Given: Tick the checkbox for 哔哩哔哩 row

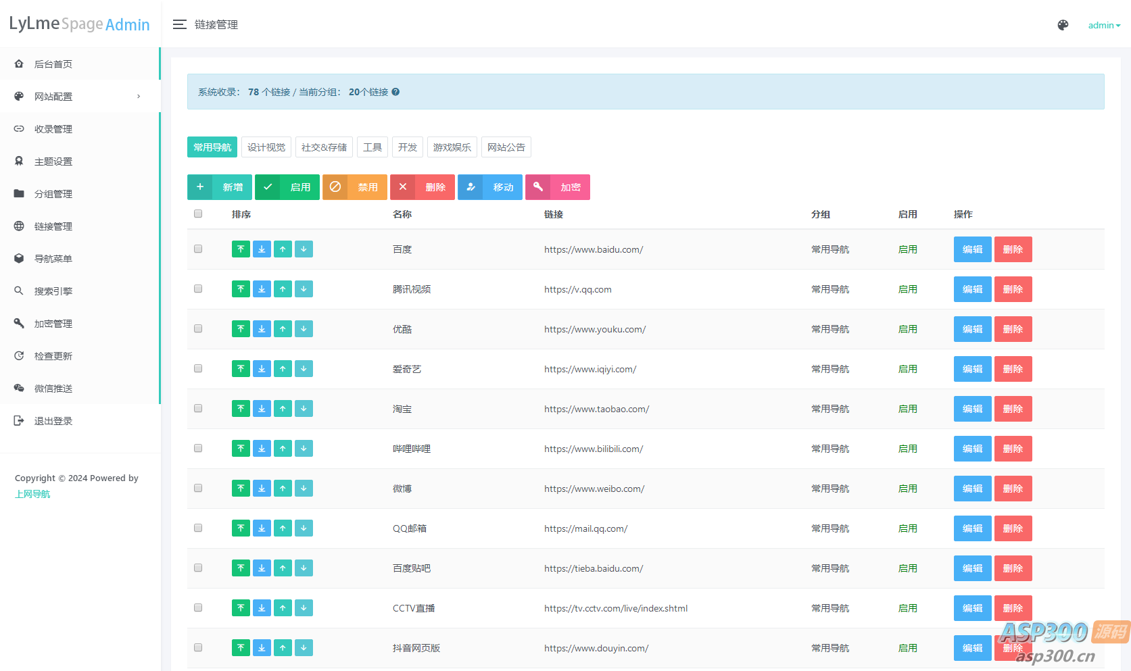Looking at the screenshot, I should (198, 448).
